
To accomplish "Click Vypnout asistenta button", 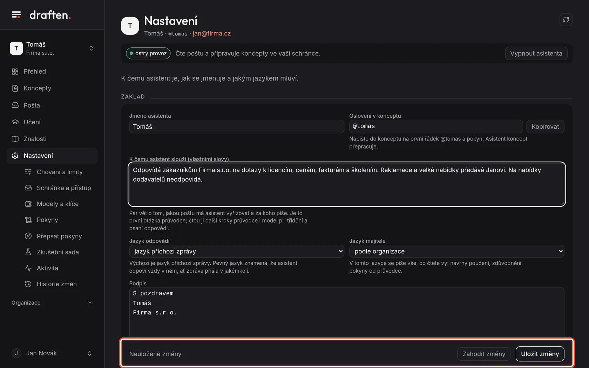I will [x=536, y=53].
